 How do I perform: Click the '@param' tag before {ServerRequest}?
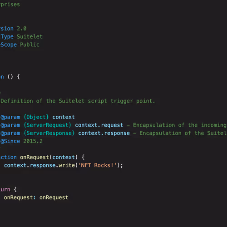[x=10, y=125]
